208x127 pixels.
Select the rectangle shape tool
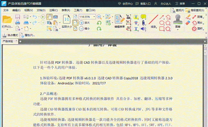click(162, 29)
